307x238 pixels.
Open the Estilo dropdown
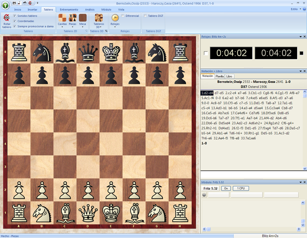pyautogui.click(x=296, y=9)
